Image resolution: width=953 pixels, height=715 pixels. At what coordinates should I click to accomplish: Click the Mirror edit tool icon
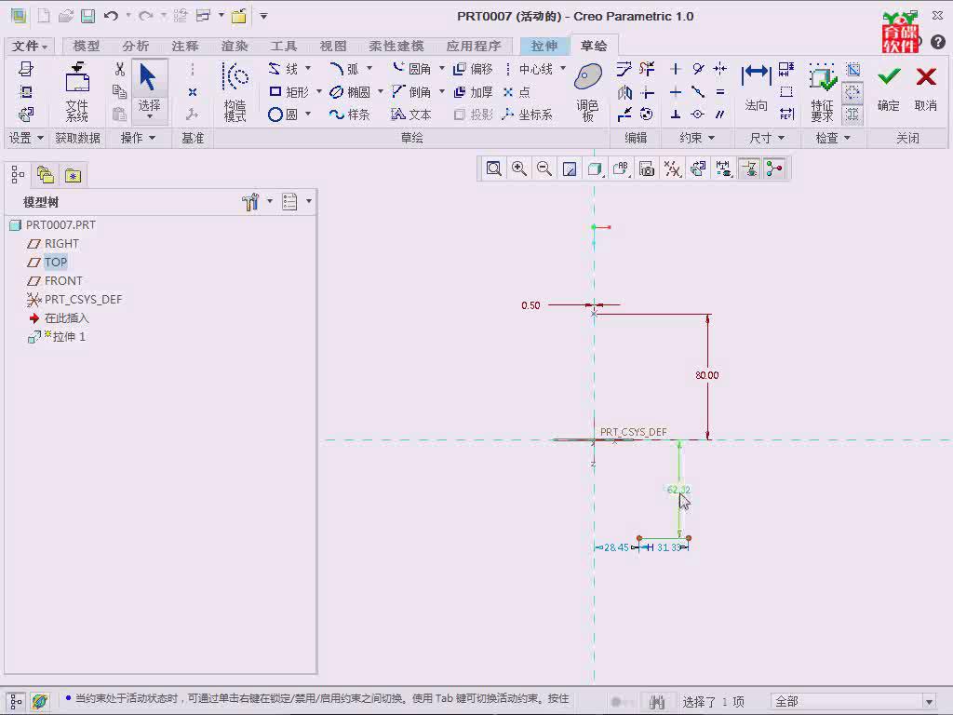(624, 92)
